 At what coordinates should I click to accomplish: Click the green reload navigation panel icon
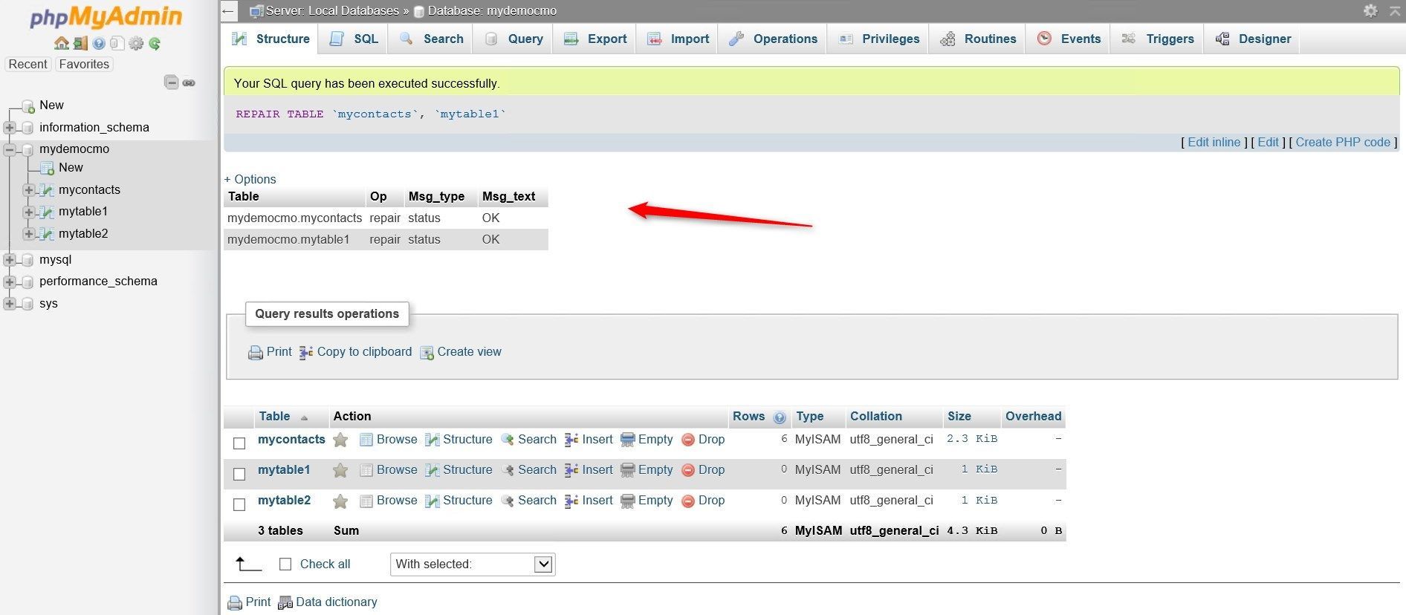pos(155,43)
